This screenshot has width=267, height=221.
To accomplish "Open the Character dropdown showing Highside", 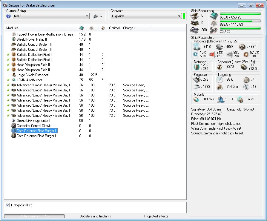I will 146,16.
